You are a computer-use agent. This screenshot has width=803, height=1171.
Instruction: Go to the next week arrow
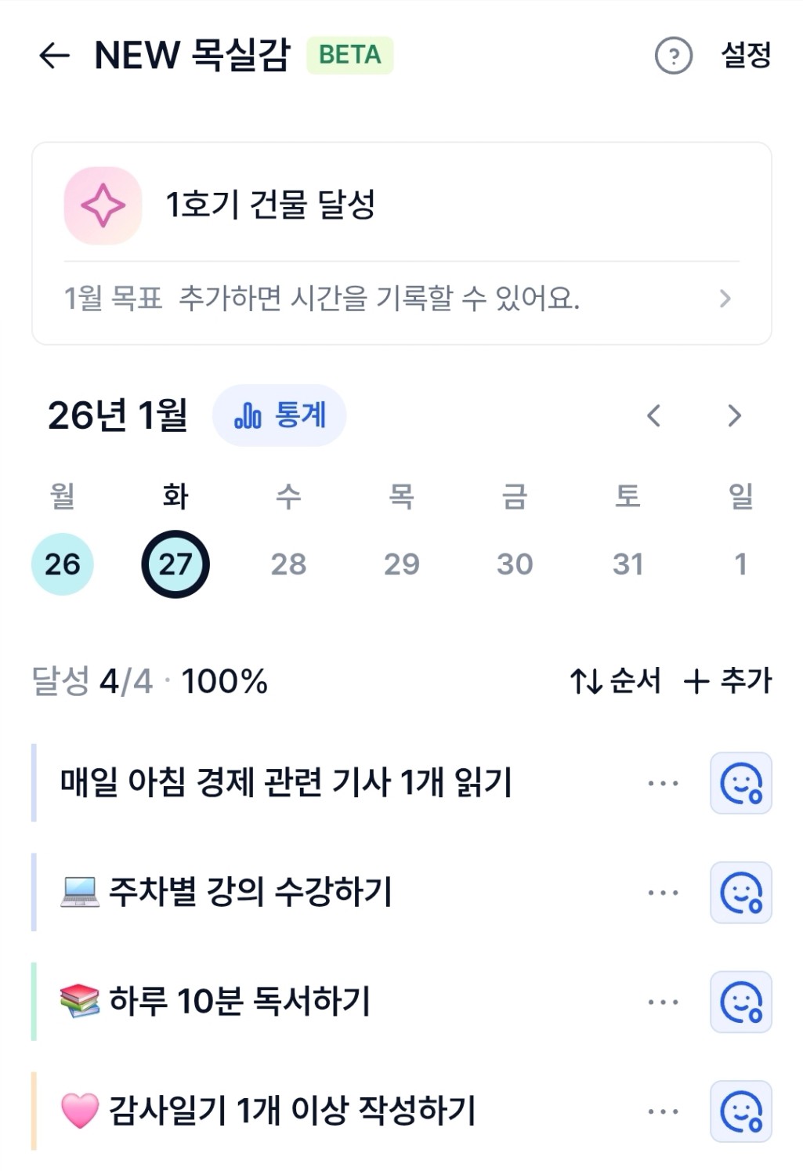(734, 415)
